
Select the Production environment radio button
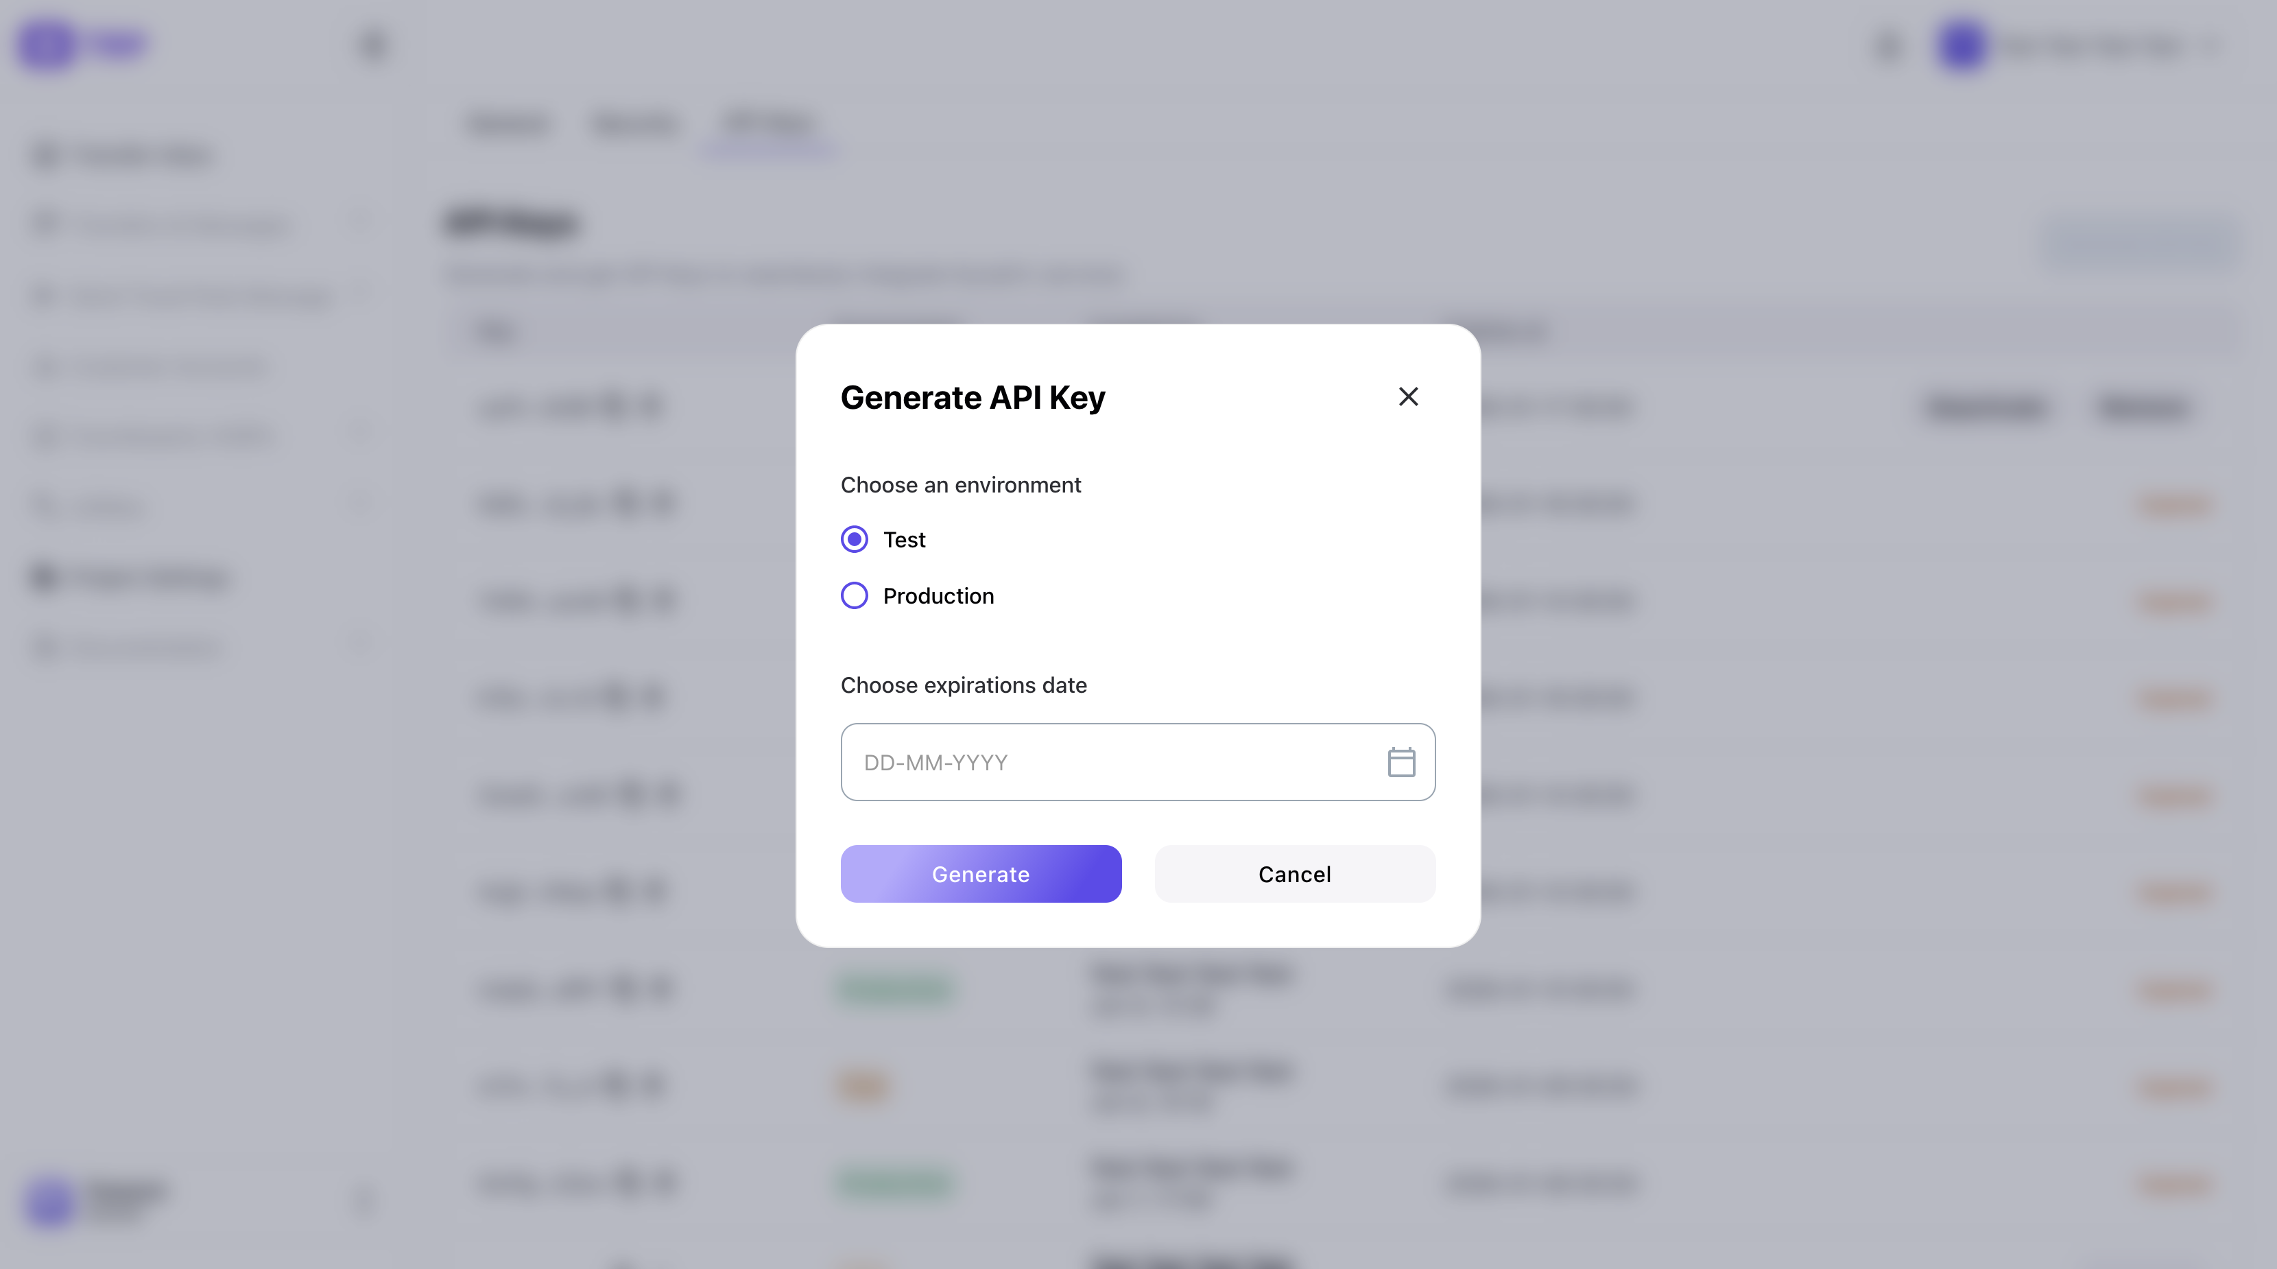coord(854,596)
